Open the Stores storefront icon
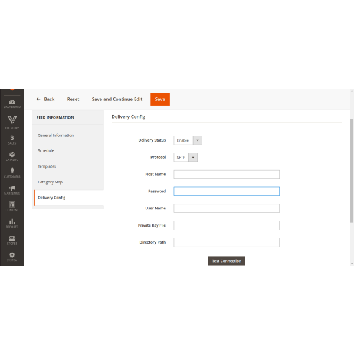354x354 pixels. click(12, 240)
